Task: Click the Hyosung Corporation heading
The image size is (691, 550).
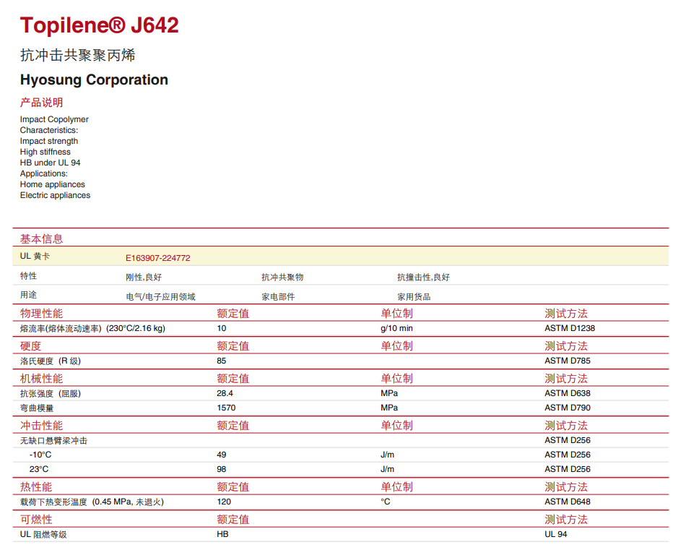Action: [94, 80]
